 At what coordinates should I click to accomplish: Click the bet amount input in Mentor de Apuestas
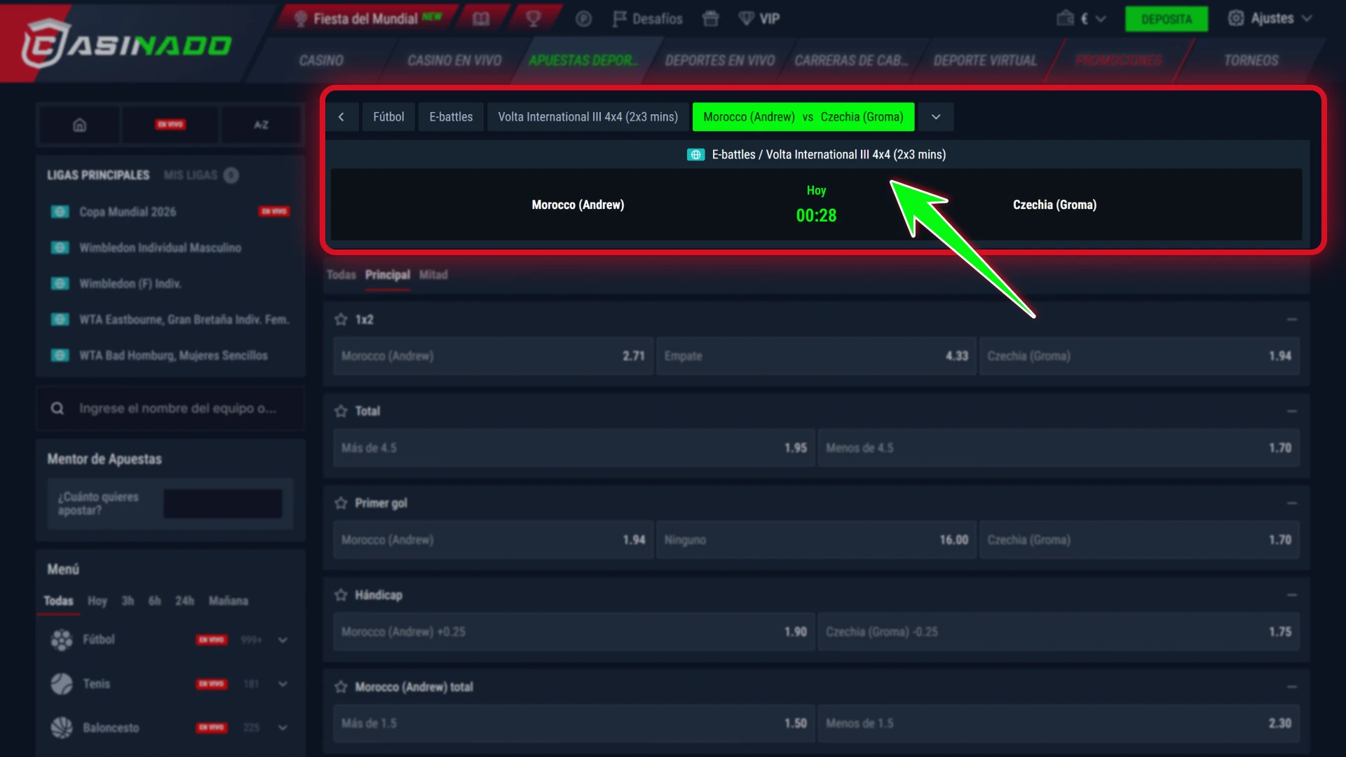pos(223,503)
